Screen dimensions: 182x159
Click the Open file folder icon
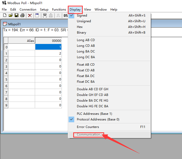click(11, 16)
